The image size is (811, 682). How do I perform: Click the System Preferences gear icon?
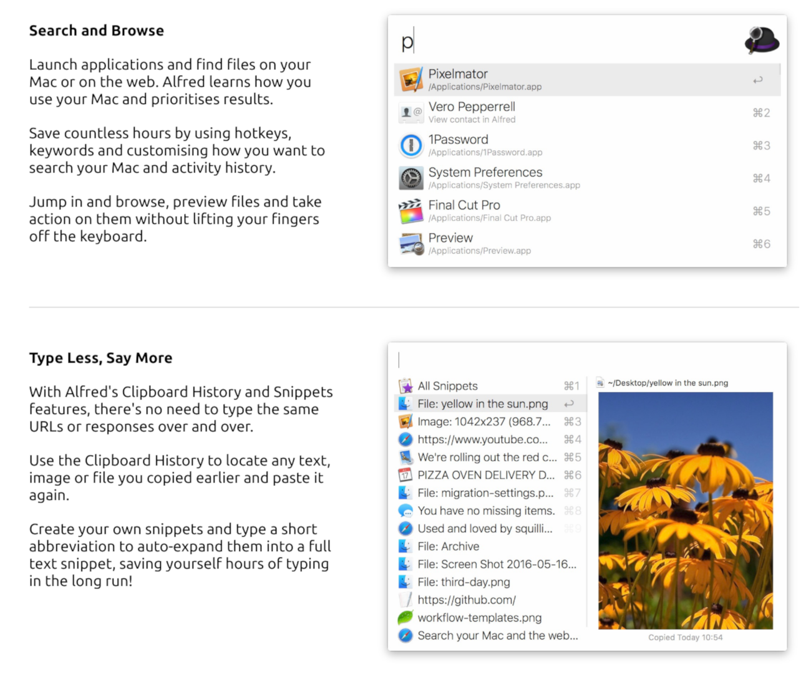pos(411,178)
